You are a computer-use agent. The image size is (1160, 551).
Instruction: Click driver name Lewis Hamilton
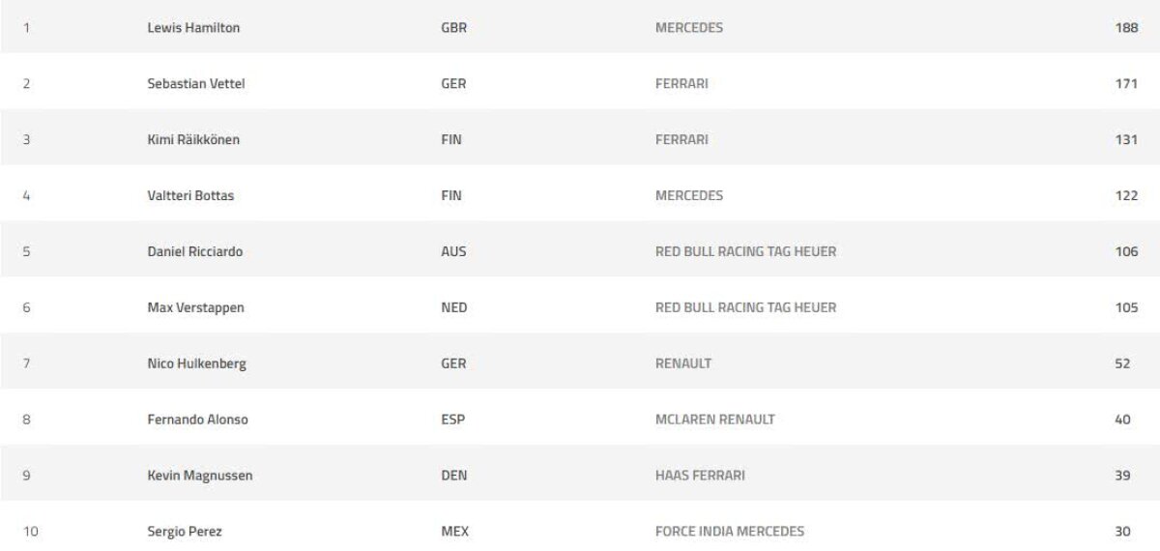pyautogui.click(x=193, y=28)
